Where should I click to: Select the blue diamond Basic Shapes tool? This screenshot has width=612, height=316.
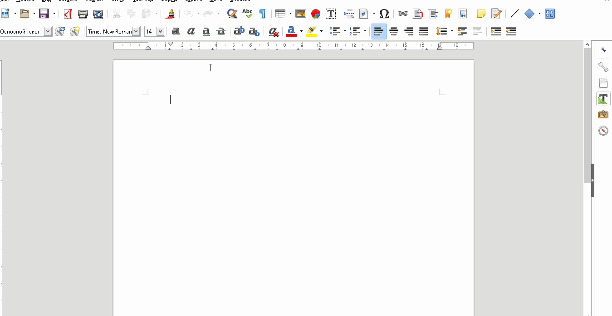pyautogui.click(x=529, y=14)
